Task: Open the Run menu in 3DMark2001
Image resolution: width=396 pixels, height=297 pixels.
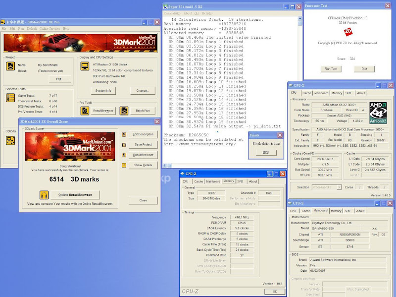Action: [x=21, y=29]
